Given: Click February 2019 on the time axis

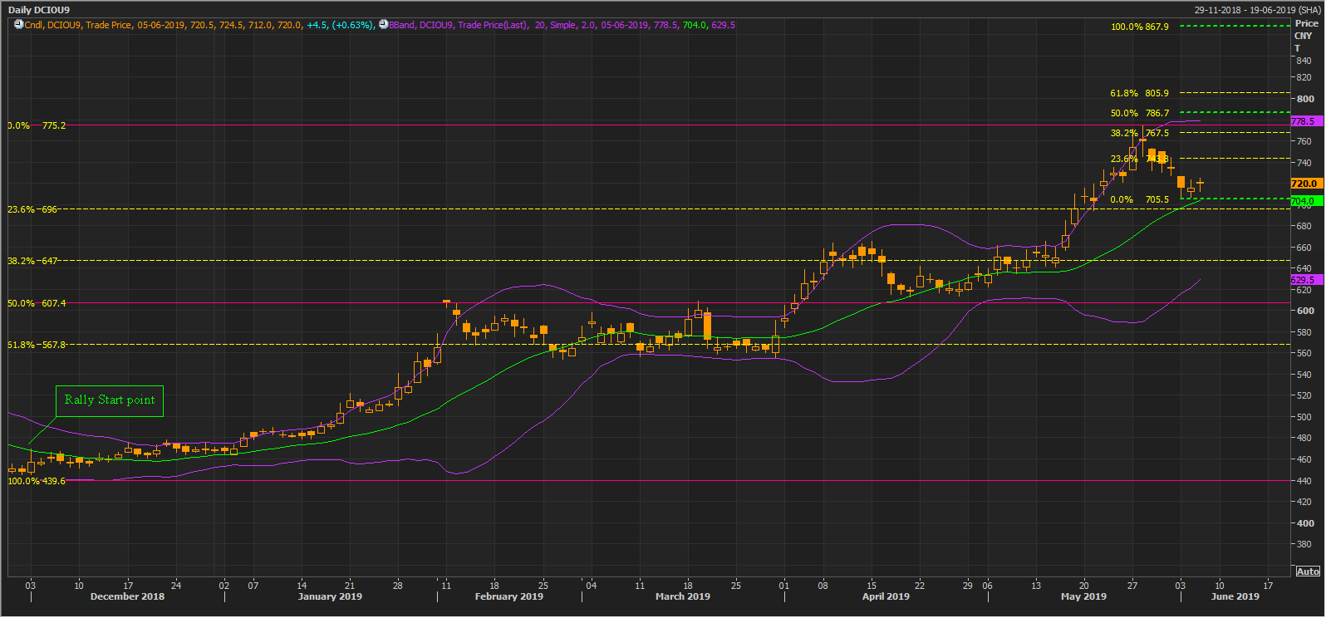Looking at the screenshot, I should (x=508, y=596).
